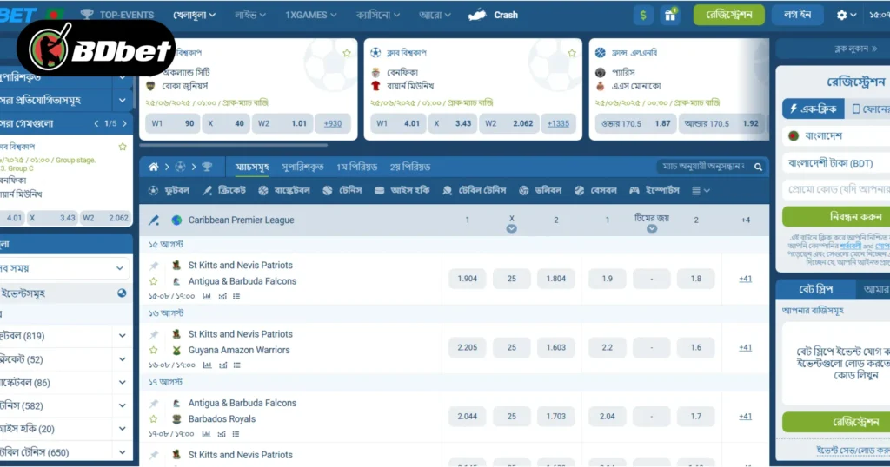Open Crash game link

point(494,16)
